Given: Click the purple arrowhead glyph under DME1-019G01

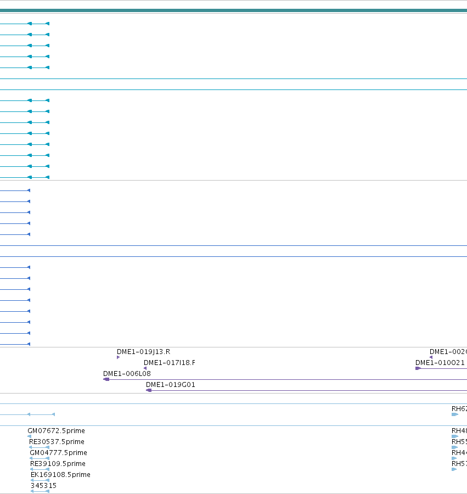Looking at the screenshot, I should (x=149, y=390).
